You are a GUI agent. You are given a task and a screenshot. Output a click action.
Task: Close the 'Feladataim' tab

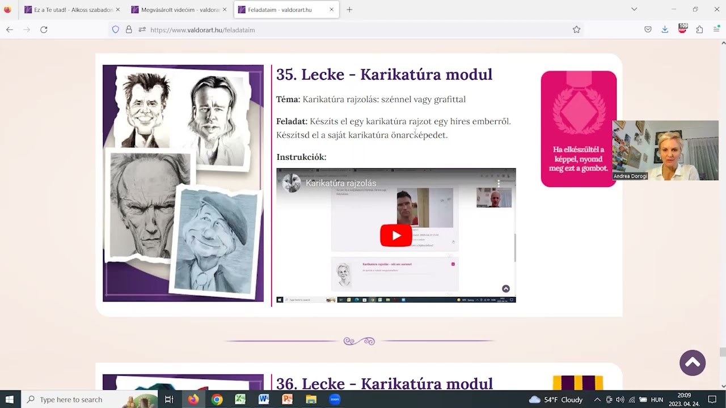(x=331, y=10)
